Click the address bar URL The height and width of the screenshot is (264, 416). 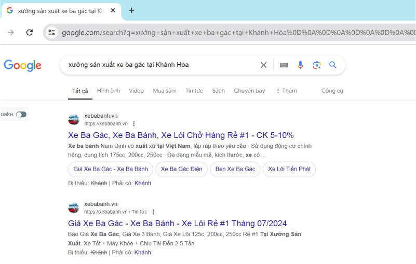click(x=238, y=33)
